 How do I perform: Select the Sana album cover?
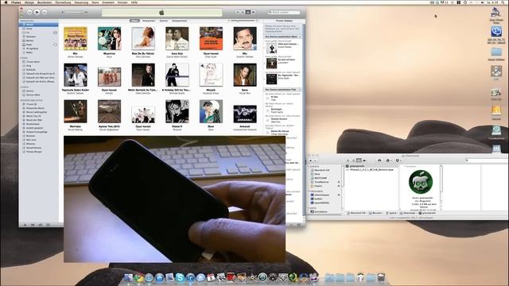pyautogui.click(x=245, y=75)
